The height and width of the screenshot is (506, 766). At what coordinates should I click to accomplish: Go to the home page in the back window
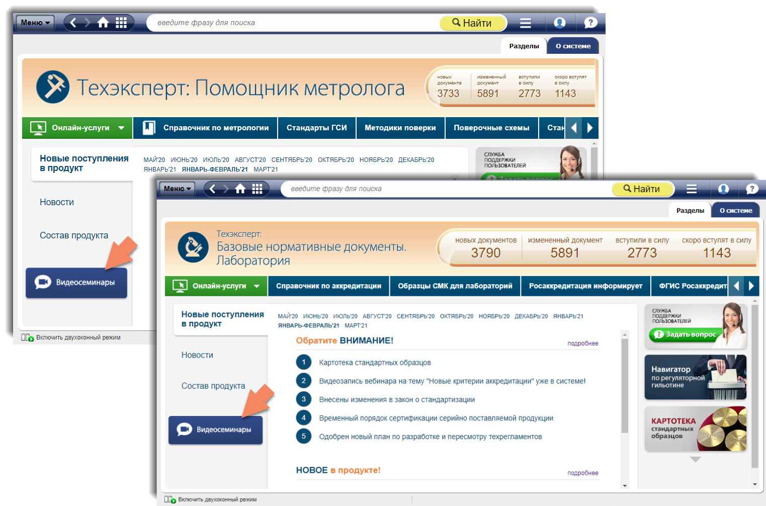click(x=103, y=23)
